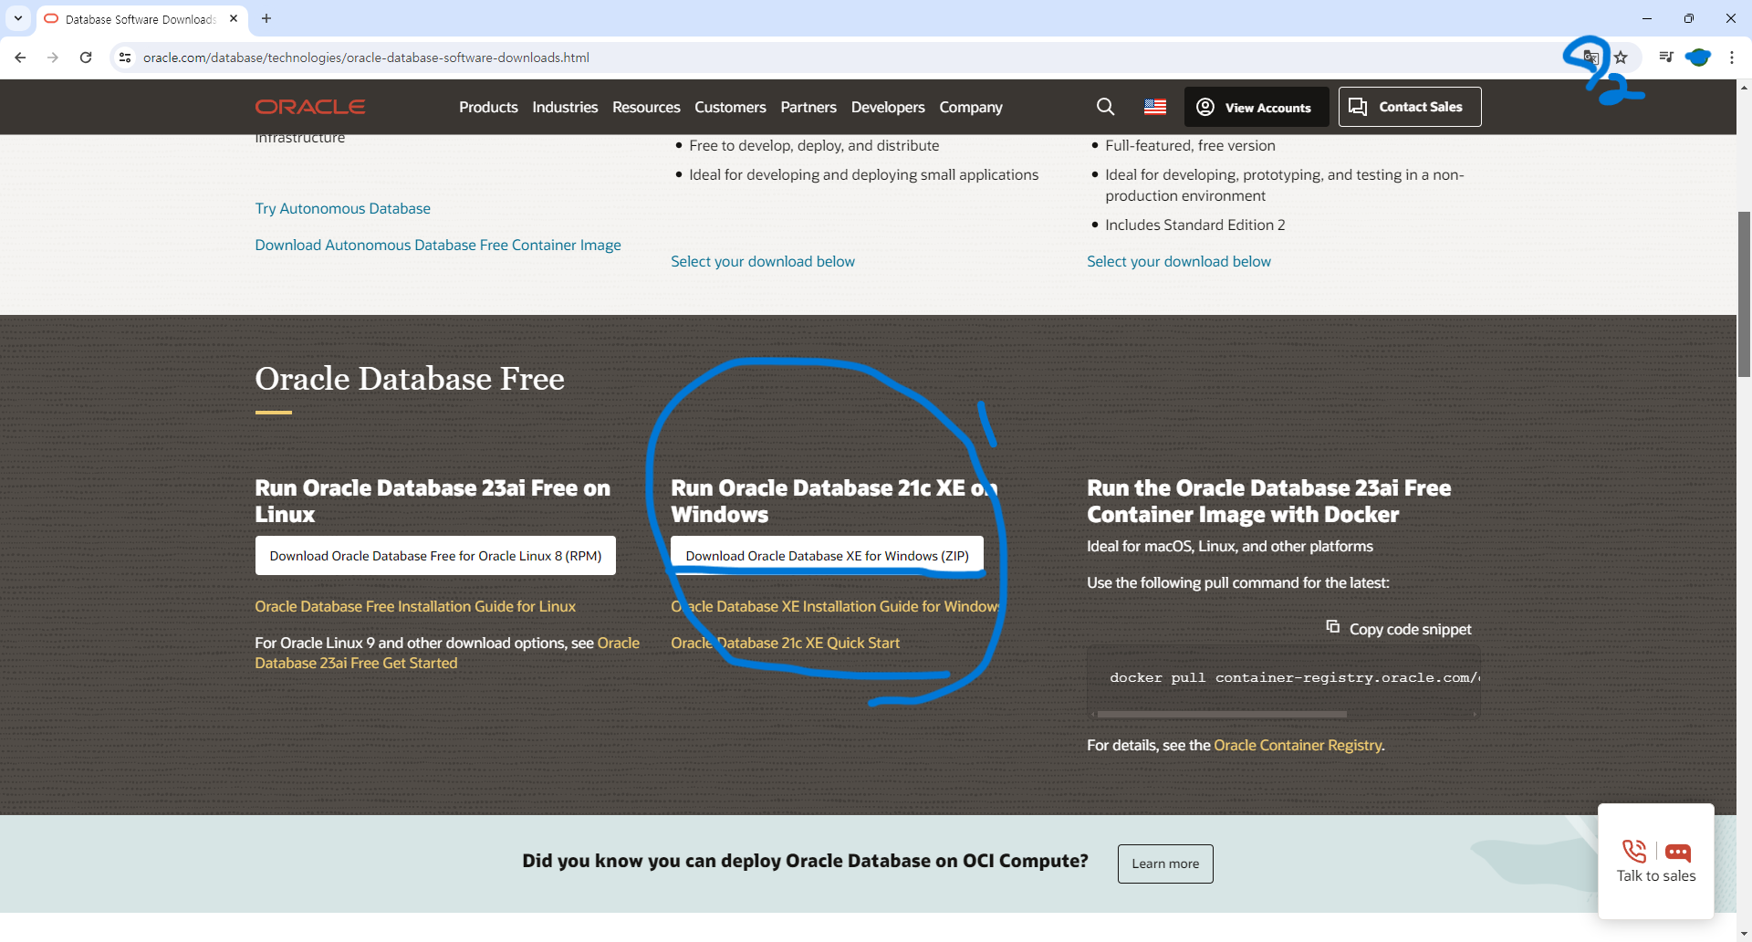Open a new browser tab

coord(266,18)
